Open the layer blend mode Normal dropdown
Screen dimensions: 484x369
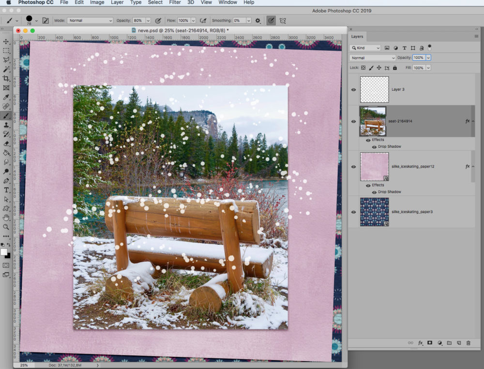[373, 57]
